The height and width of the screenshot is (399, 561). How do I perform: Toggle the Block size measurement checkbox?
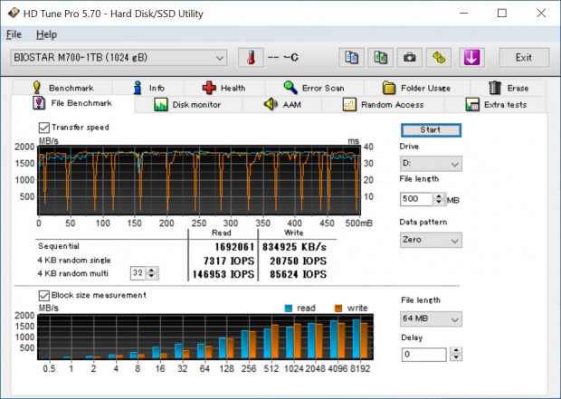[44, 295]
